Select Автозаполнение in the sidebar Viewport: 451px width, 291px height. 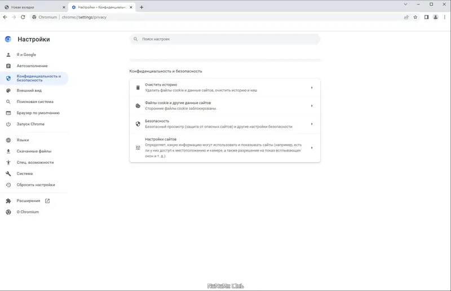32,66
